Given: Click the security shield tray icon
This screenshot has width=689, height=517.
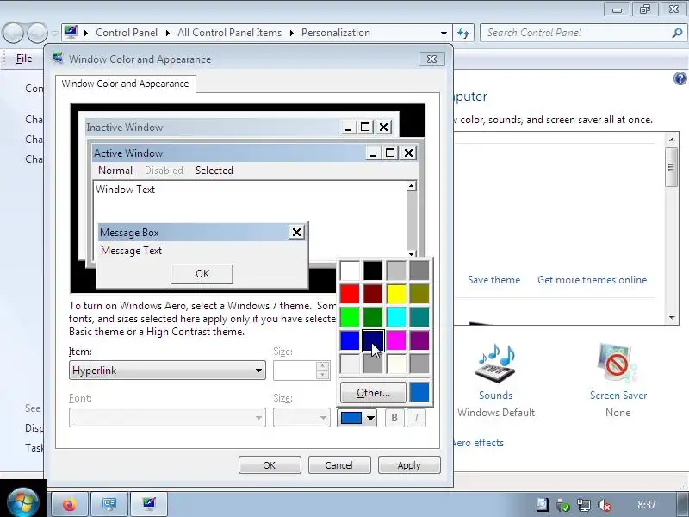Looking at the screenshot, I should (x=563, y=505).
